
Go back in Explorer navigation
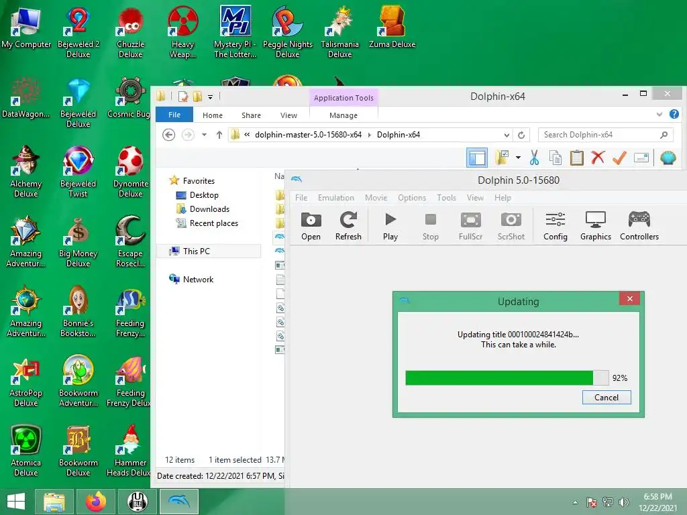tap(168, 134)
